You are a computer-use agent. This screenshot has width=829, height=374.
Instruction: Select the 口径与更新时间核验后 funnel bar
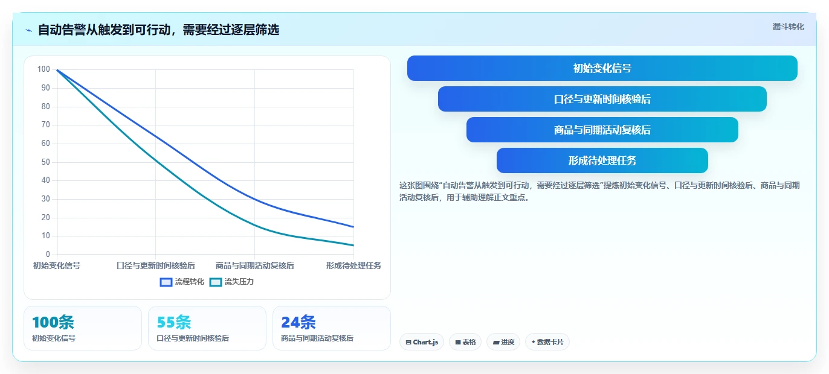602,99
